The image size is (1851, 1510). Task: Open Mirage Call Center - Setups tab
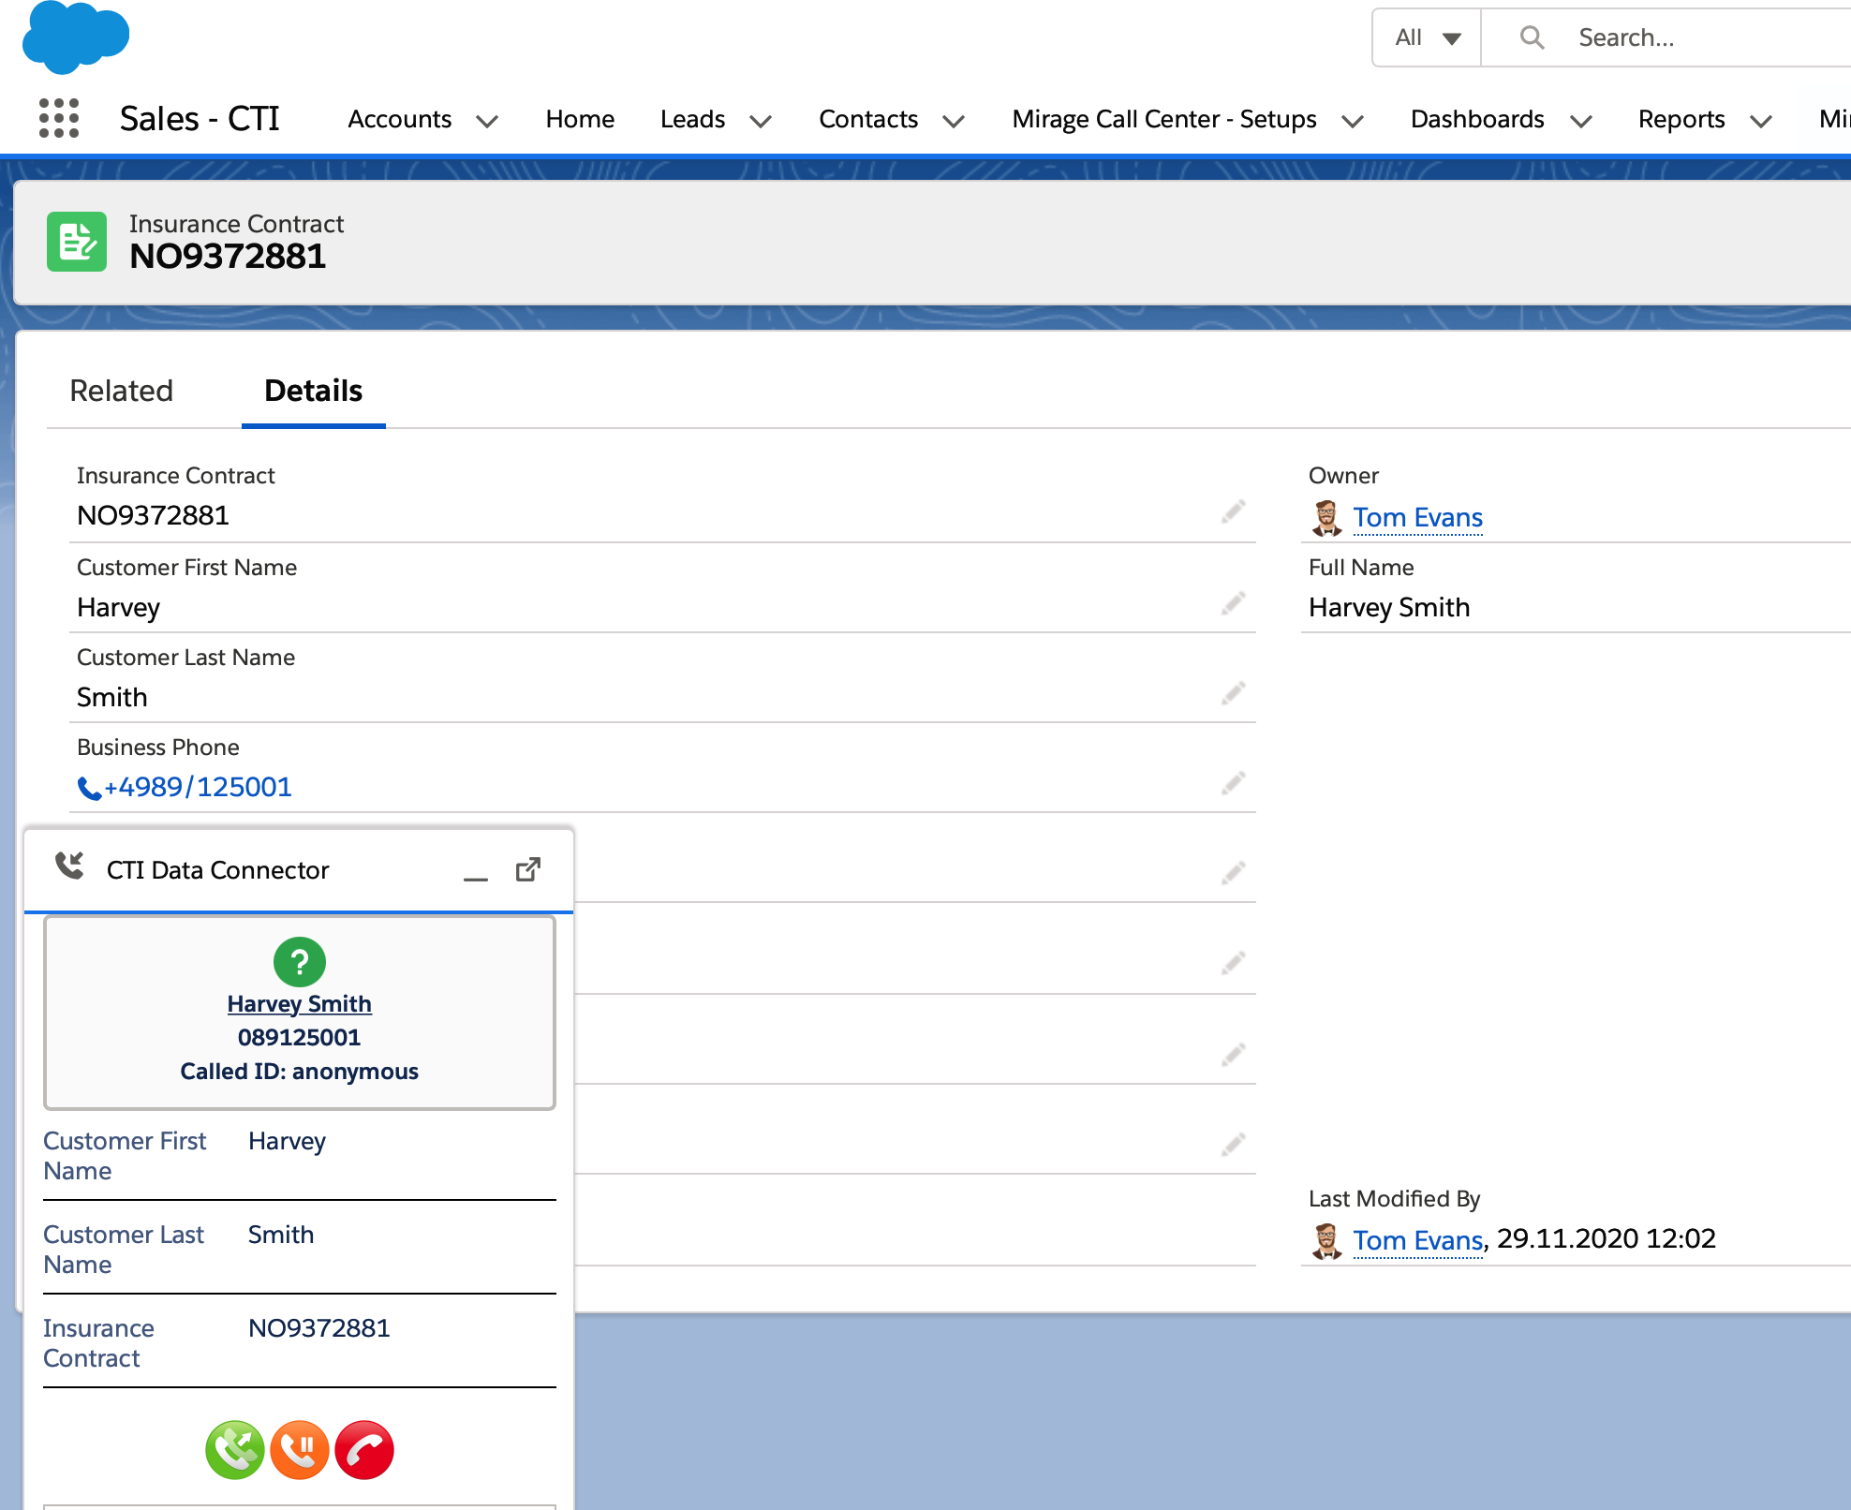[1164, 119]
